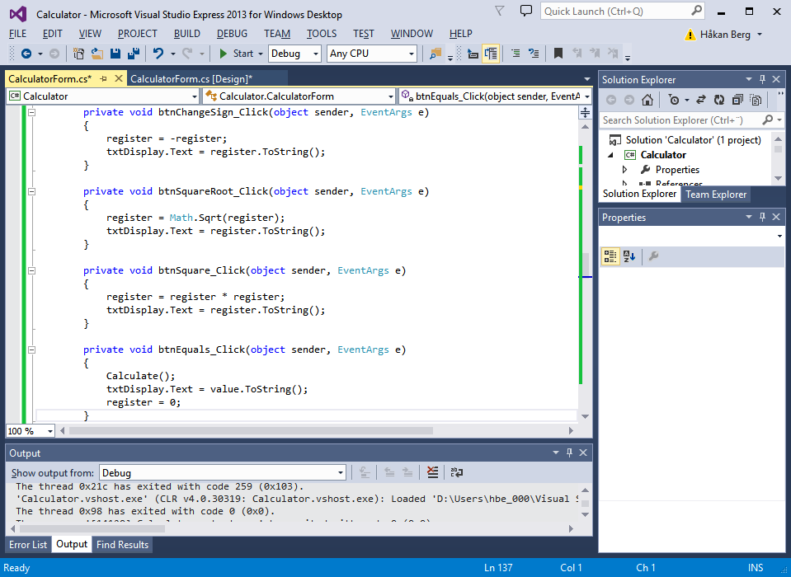The height and width of the screenshot is (577, 791).
Task: Clear all text in the Output window
Action: (432, 472)
